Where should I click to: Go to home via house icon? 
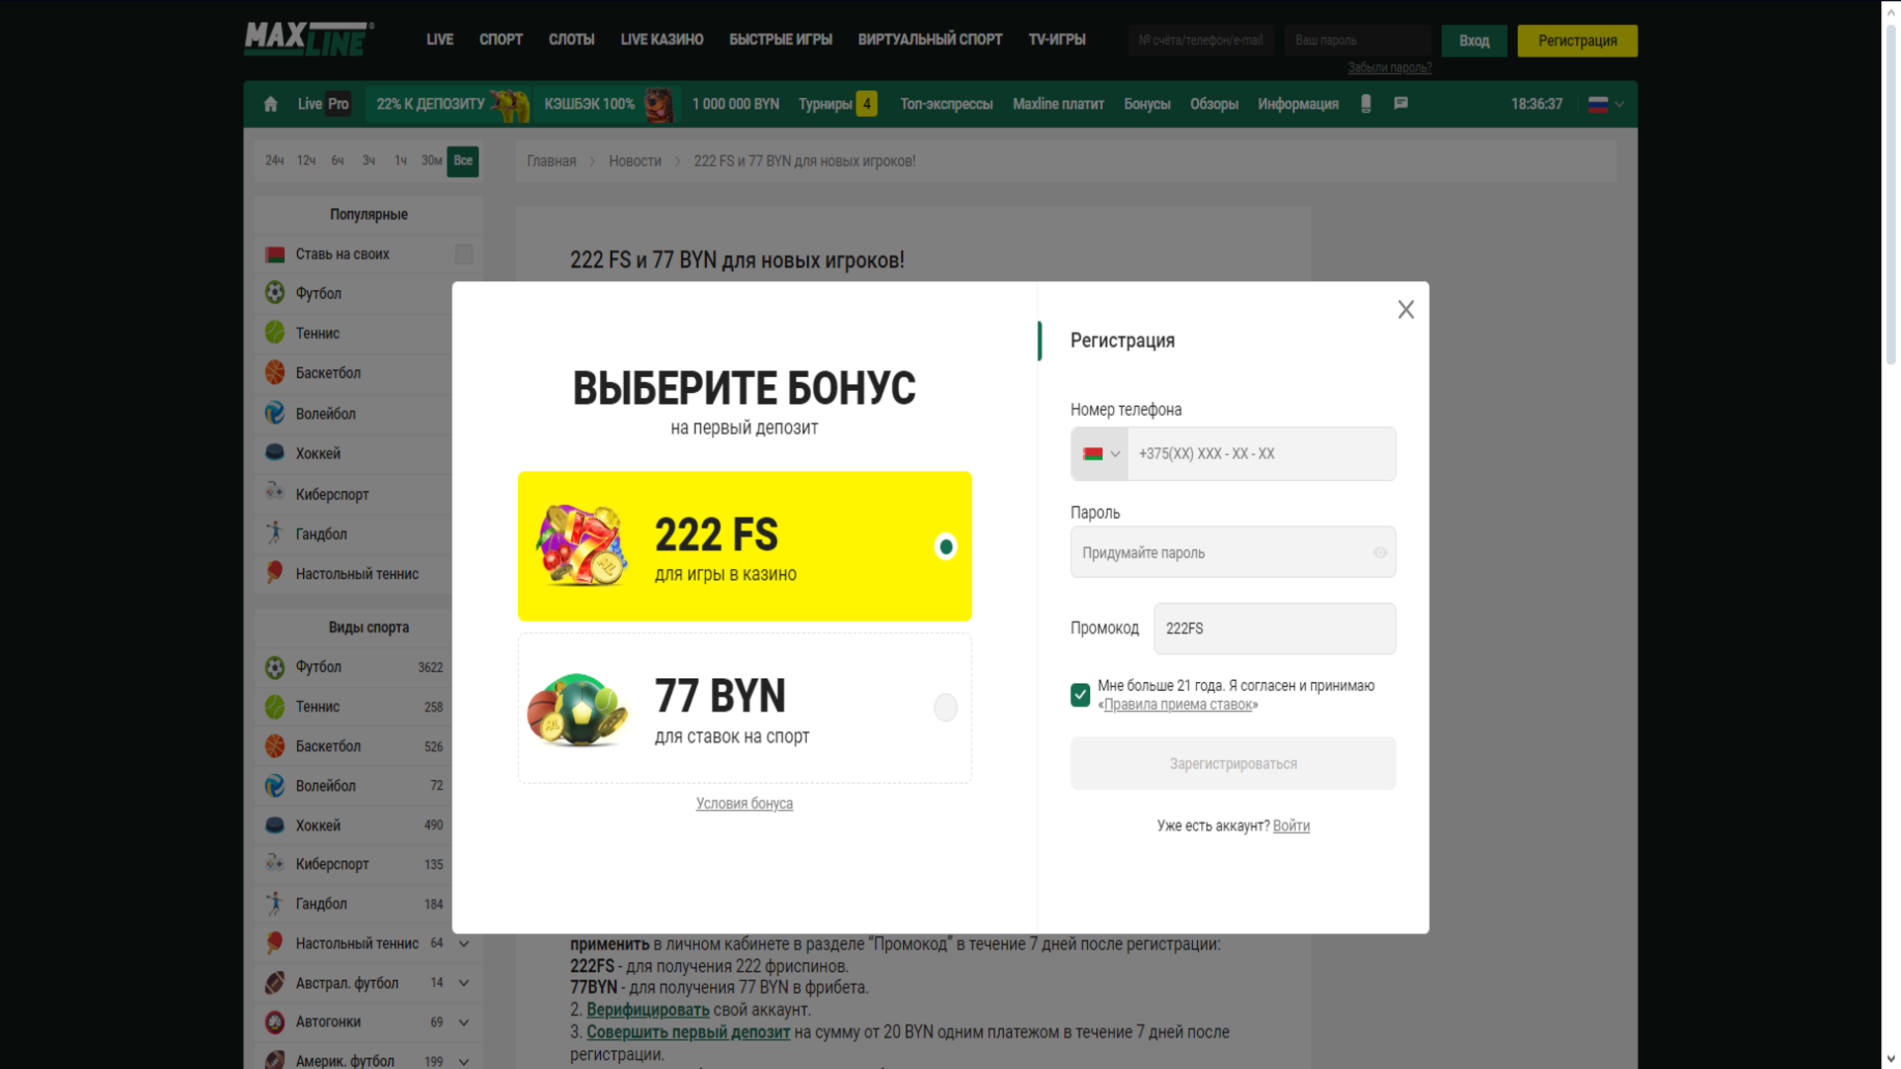[270, 104]
